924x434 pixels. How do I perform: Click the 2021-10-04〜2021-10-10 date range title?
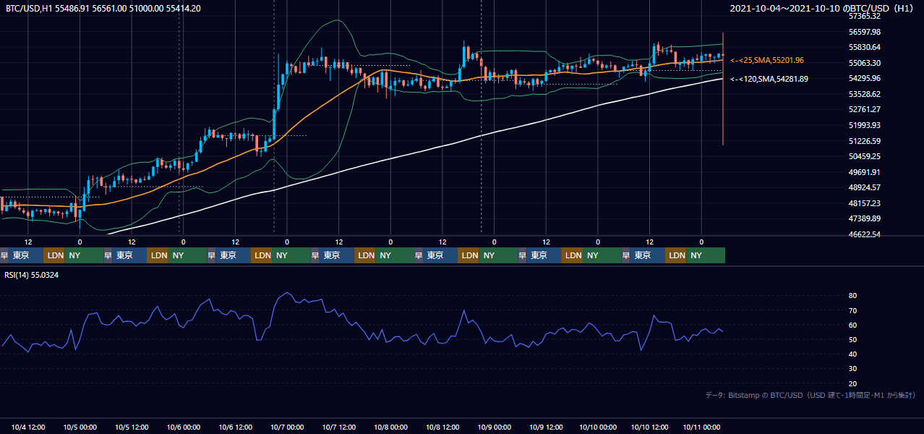(x=822, y=8)
